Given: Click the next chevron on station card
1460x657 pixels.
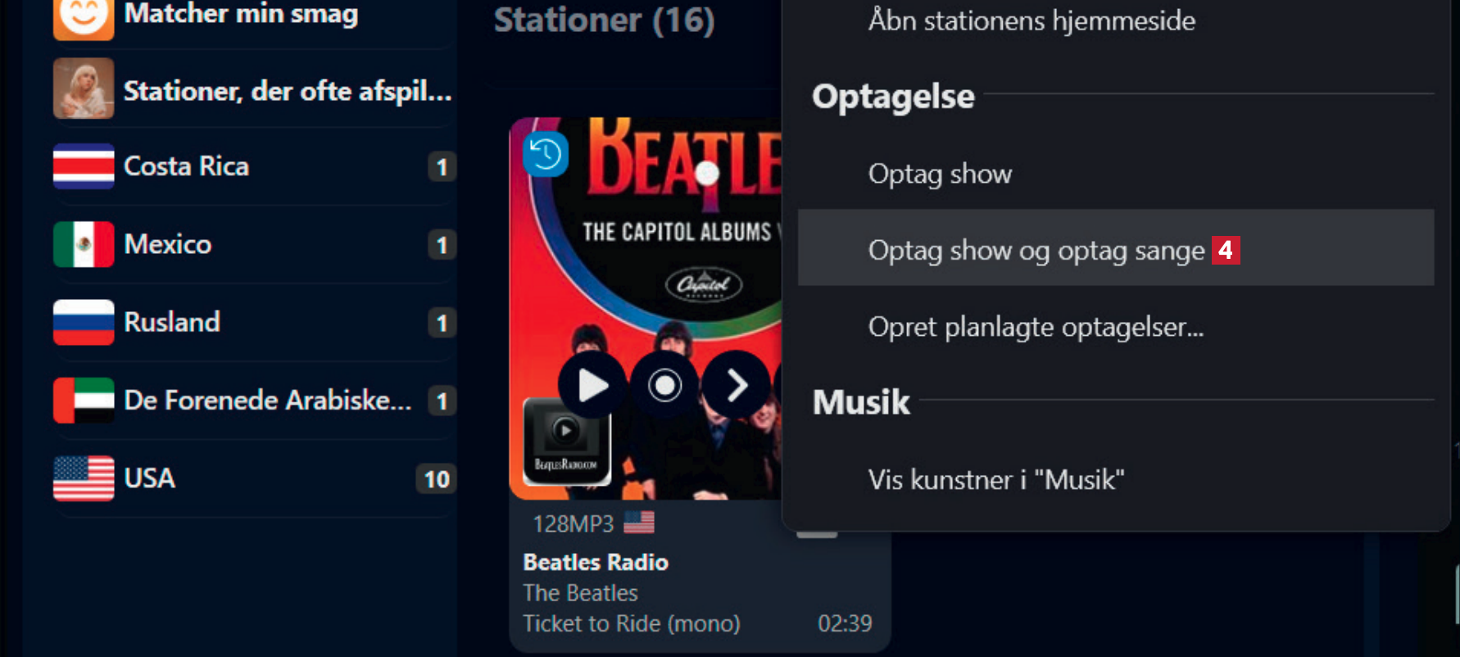Looking at the screenshot, I should pos(737,385).
